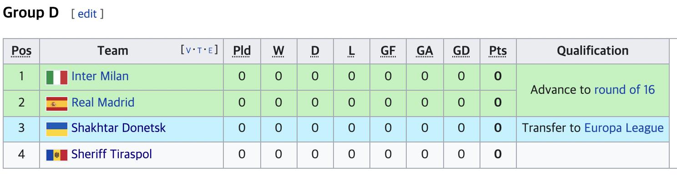Click the GD column header abbreviation
This screenshot has width=677, height=176.
pos(461,51)
